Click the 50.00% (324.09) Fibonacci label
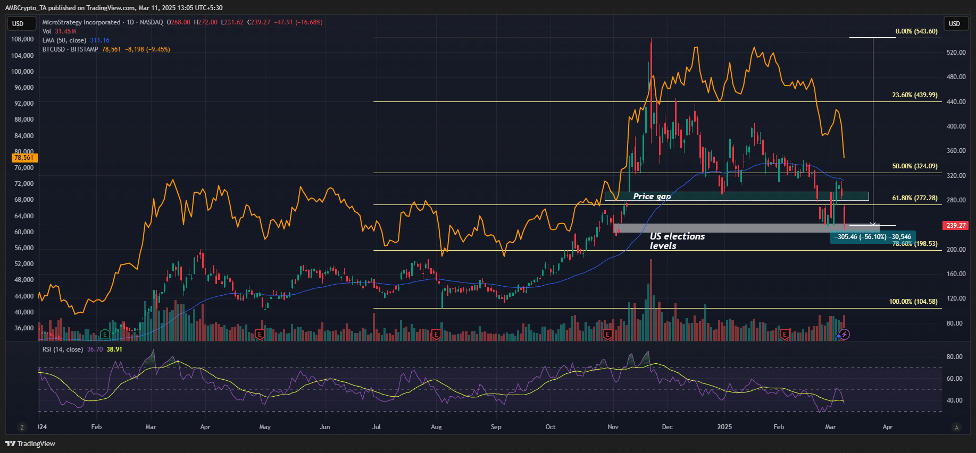This screenshot has width=976, height=453. point(915,166)
